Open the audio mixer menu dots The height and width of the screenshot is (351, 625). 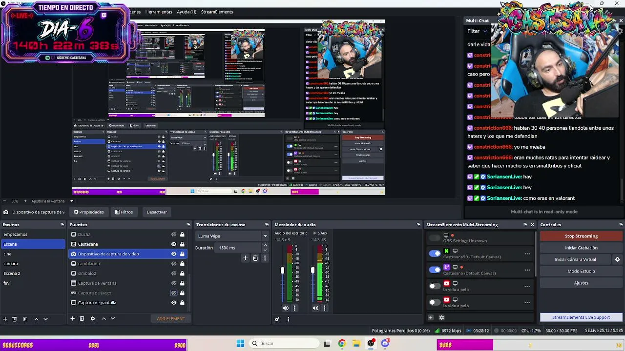pos(288,319)
